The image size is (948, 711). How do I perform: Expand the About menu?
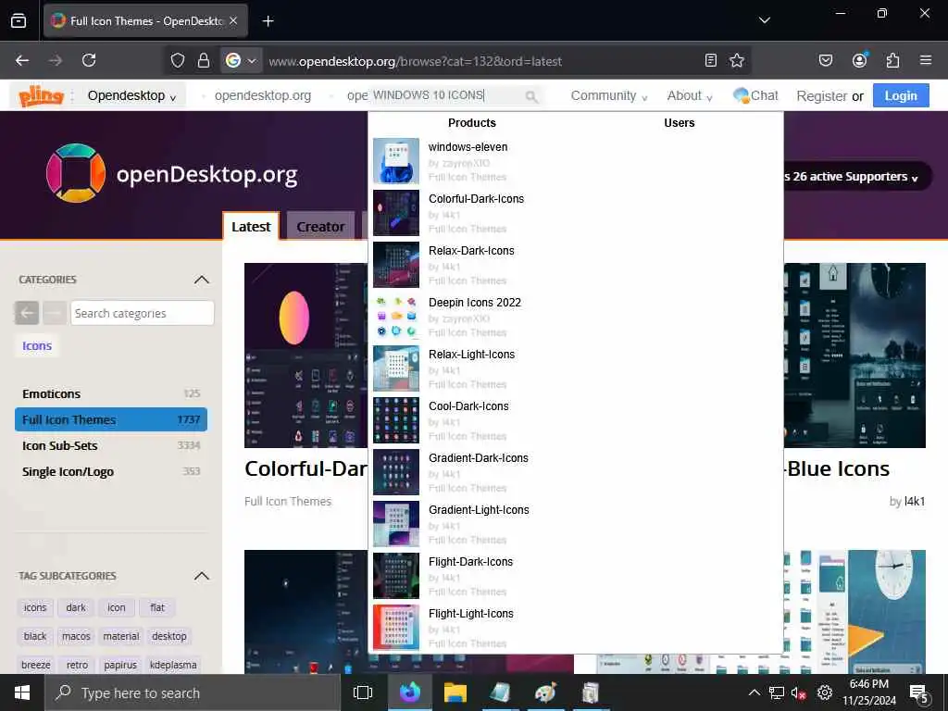point(689,95)
